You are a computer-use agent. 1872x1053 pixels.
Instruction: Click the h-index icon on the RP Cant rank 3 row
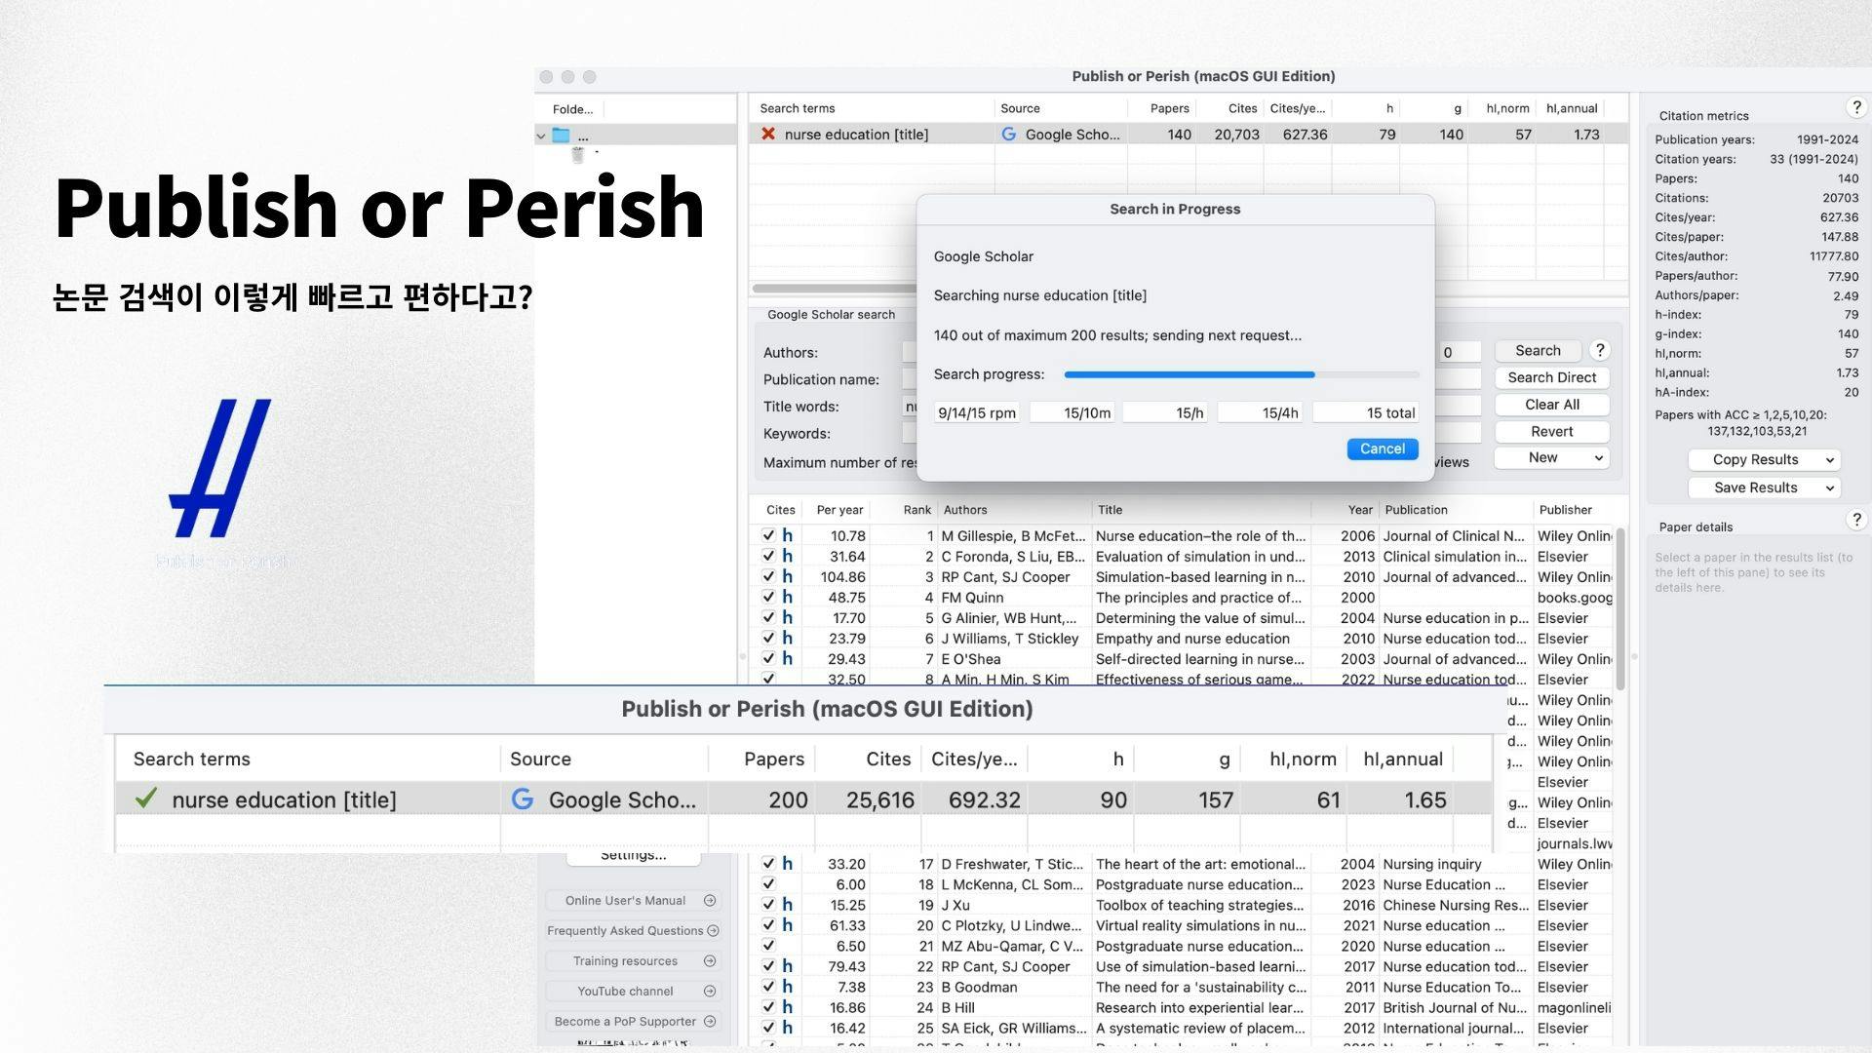(x=788, y=577)
